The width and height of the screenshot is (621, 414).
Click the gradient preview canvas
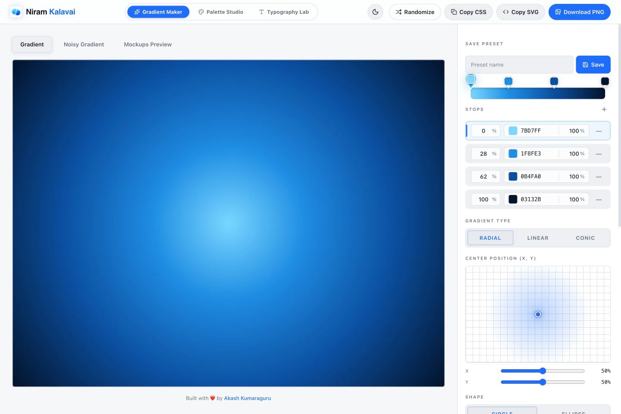[229, 223]
